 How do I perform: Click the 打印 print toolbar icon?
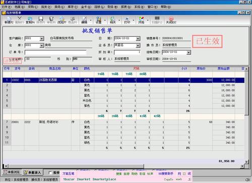tap(127, 20)
